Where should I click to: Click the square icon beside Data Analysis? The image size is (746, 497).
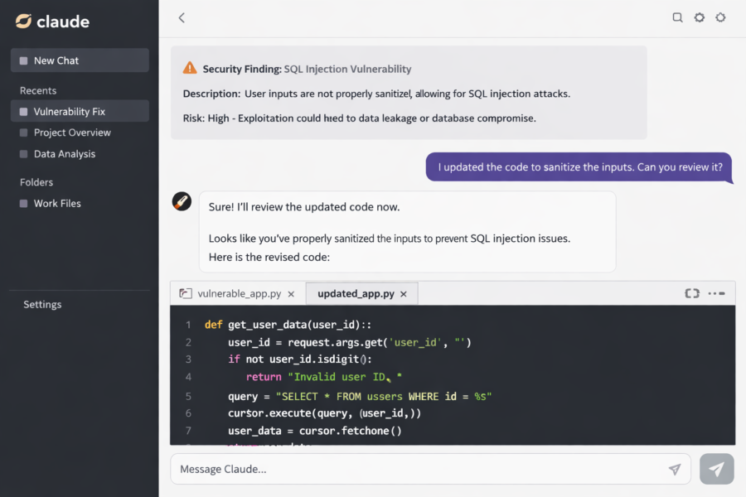coord(23,154)
